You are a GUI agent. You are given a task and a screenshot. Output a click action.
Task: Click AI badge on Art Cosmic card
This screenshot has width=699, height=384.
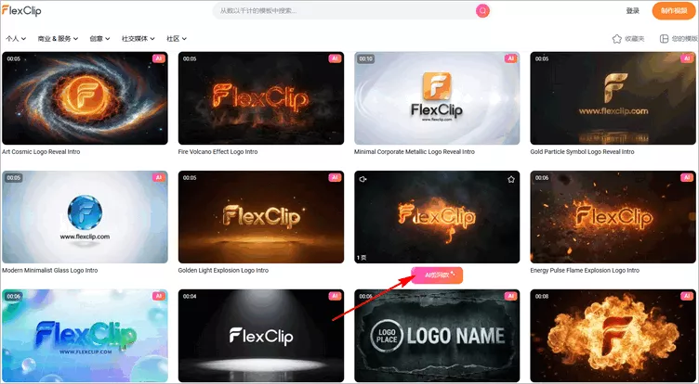tap(158, 58)
